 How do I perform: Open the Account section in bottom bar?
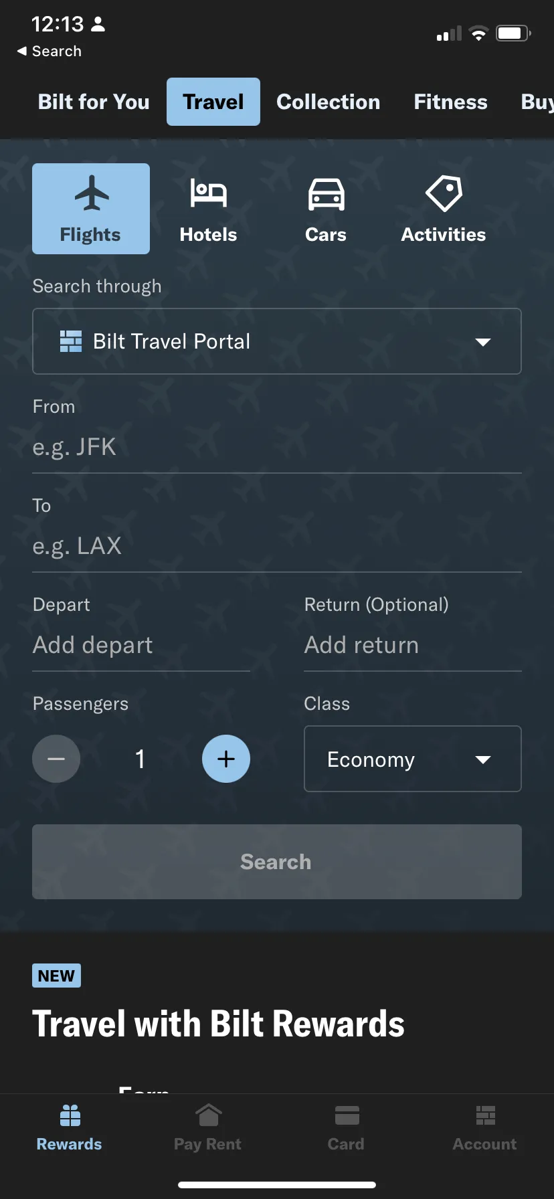(484, 1128)
